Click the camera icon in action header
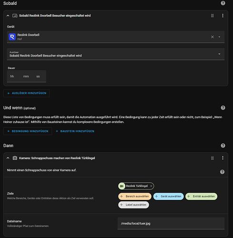Image resolution: width=233 pixels, height=238 pixels. 15,158
